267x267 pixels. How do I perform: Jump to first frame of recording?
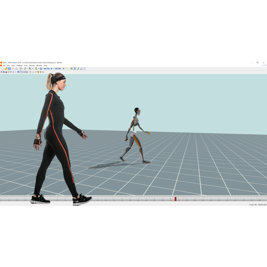pyautogui.click(x=45, y=68)
